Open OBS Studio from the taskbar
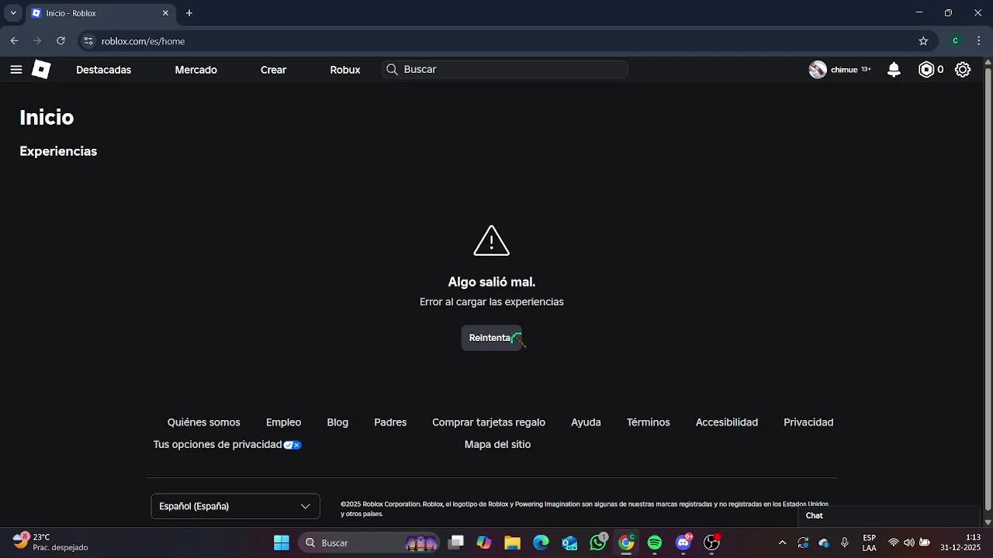Image resolution: width=993 pixels, height=558 pixels. pyautogui.click(x=711, y=542)
